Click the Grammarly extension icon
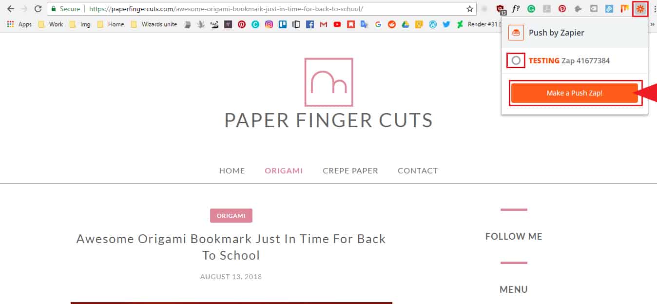 coord(531,9)
